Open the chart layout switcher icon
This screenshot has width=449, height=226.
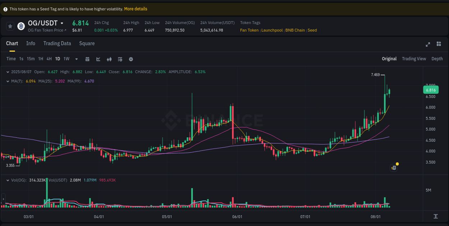[x=439, y=44]
